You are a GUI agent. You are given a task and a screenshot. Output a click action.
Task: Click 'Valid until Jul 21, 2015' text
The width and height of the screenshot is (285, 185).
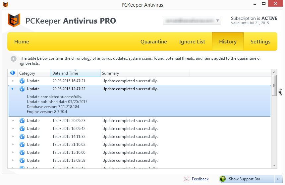[250, 23]
